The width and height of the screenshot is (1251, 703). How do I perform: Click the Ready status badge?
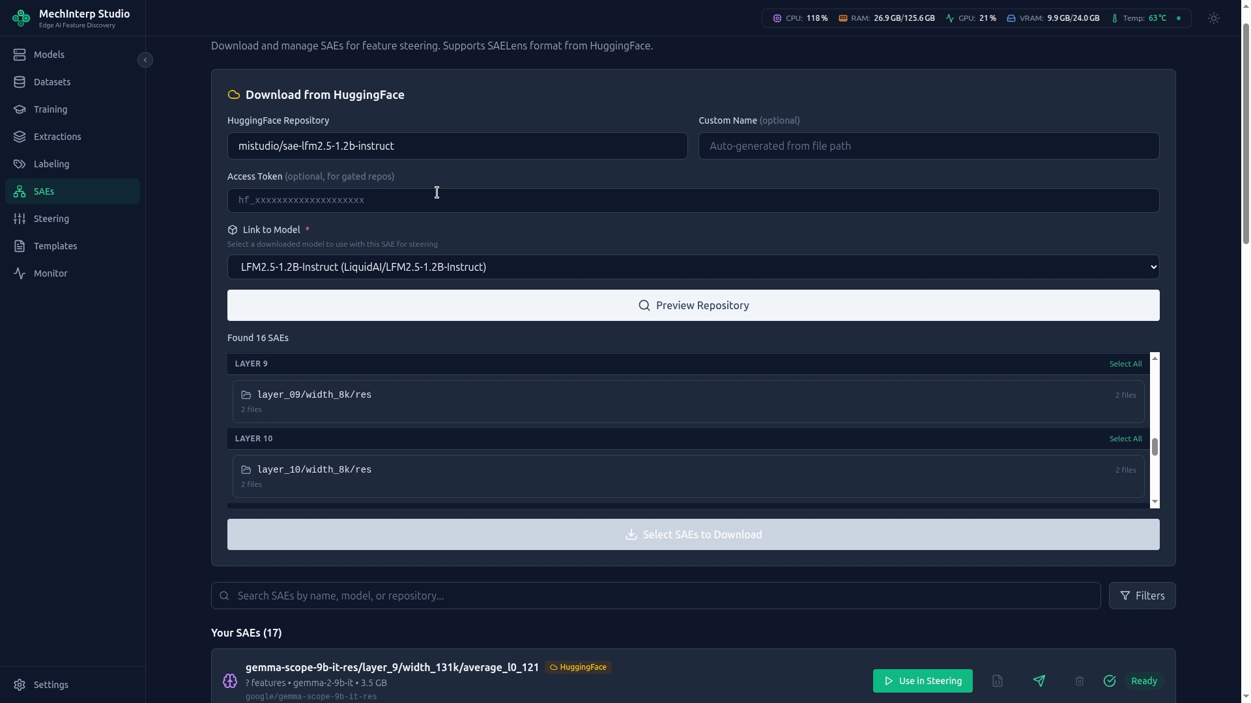(x=1144, y=681)
